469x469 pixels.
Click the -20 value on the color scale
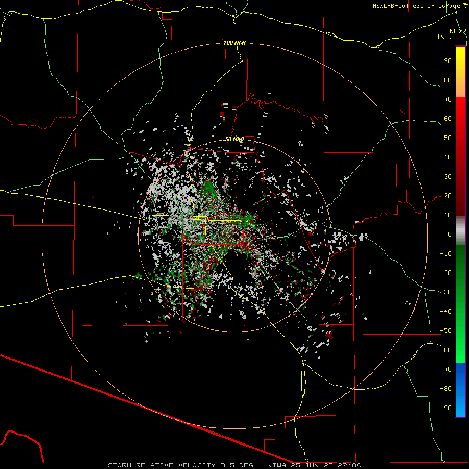tap(446, 273)
